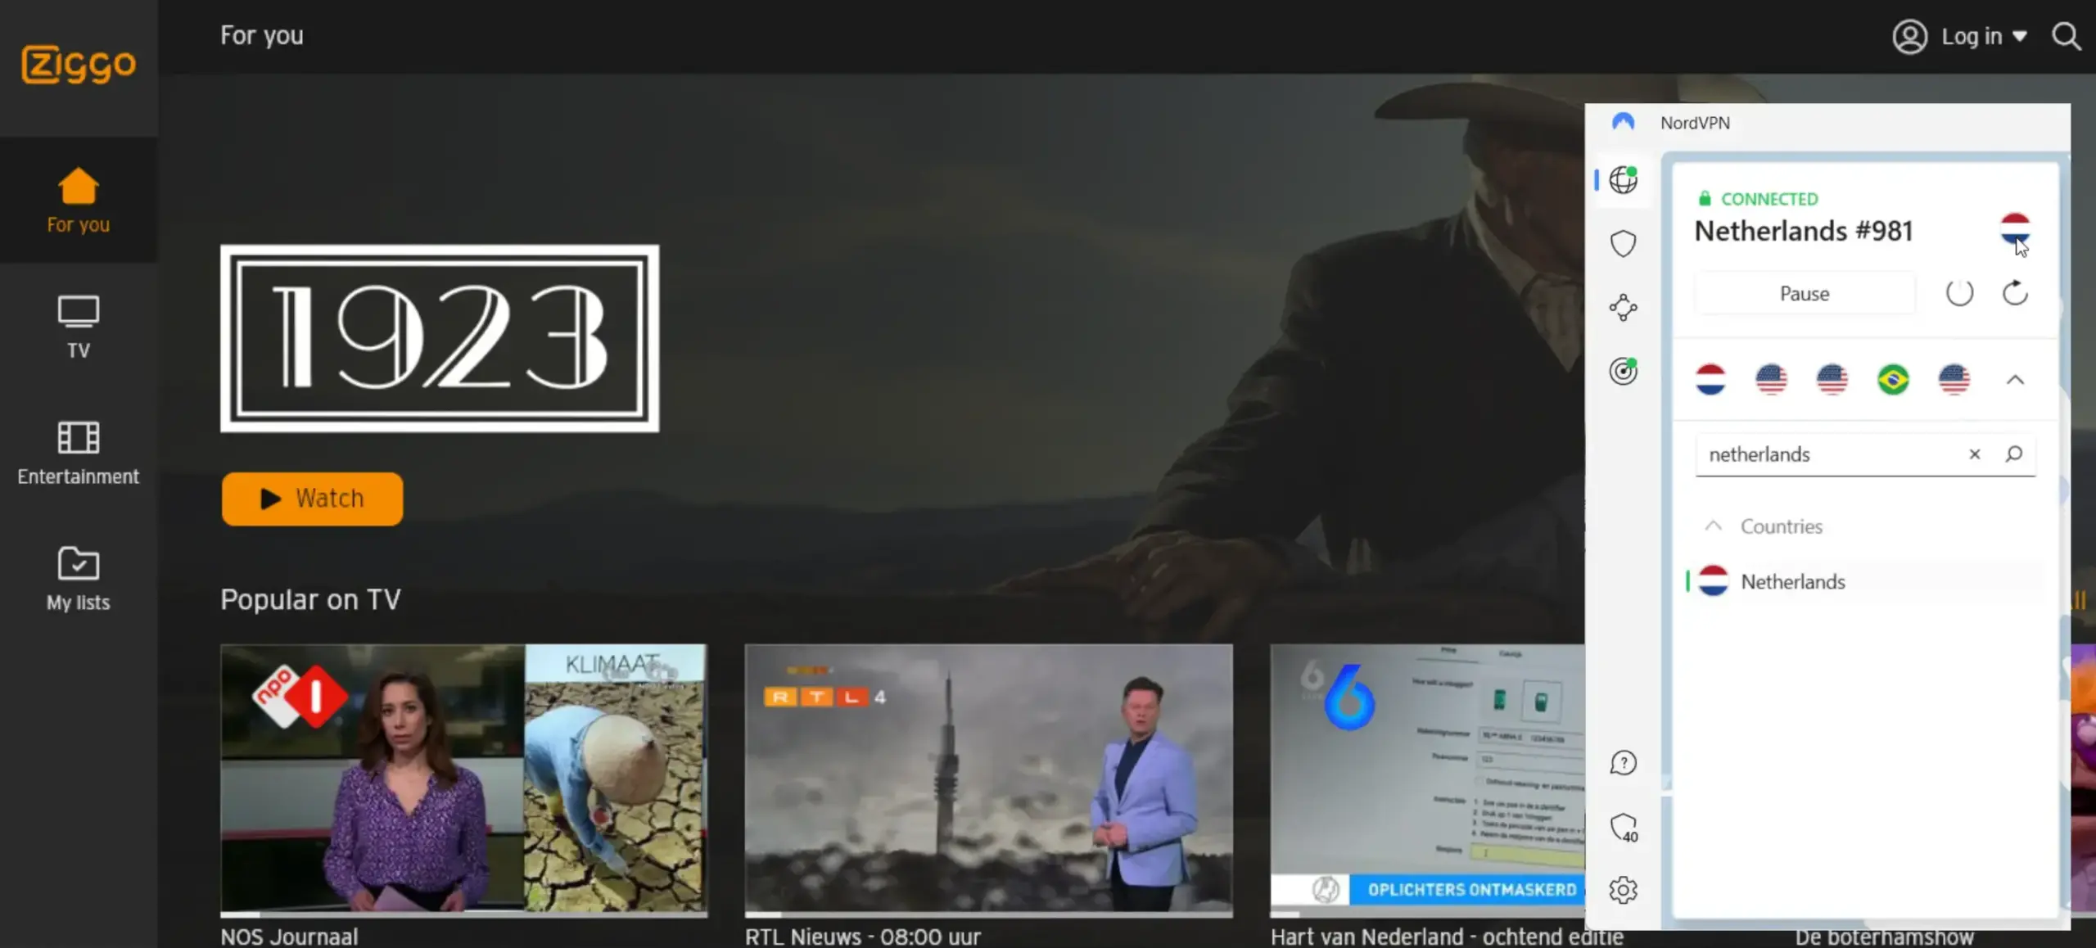
Task: Select the US flag server in NordVPN
Action: (1771, 380)
